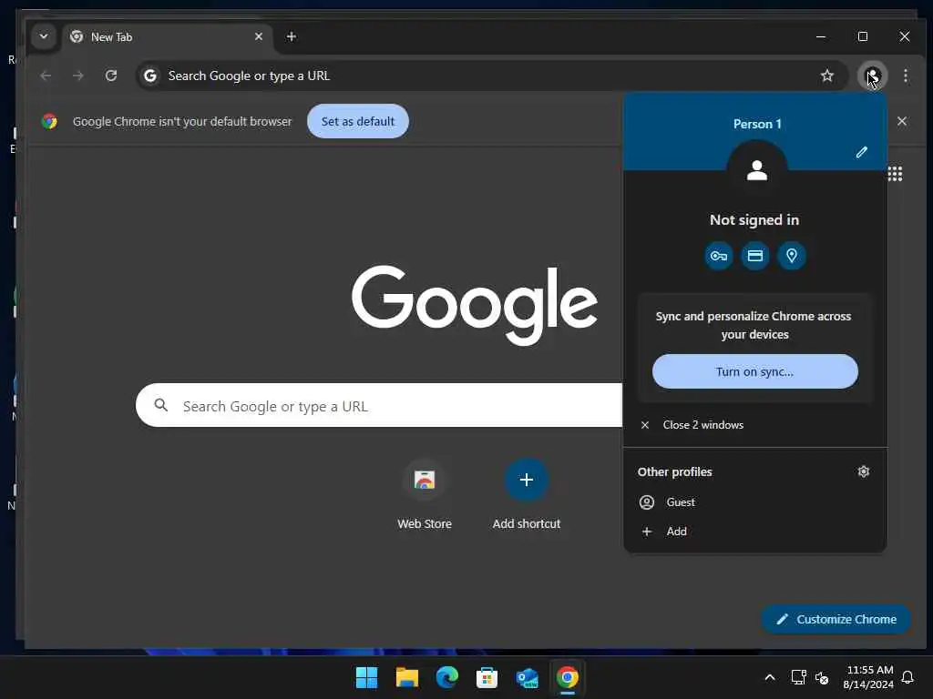Edit profile name with pencil icon
The width and height of the screenshot is (933, 699).
861,152
